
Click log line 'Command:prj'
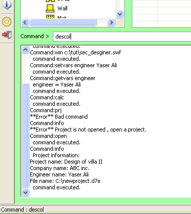coord(45,110)
